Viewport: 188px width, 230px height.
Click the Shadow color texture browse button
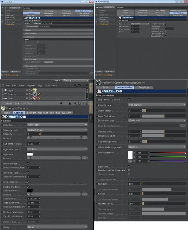pos(85,194)
